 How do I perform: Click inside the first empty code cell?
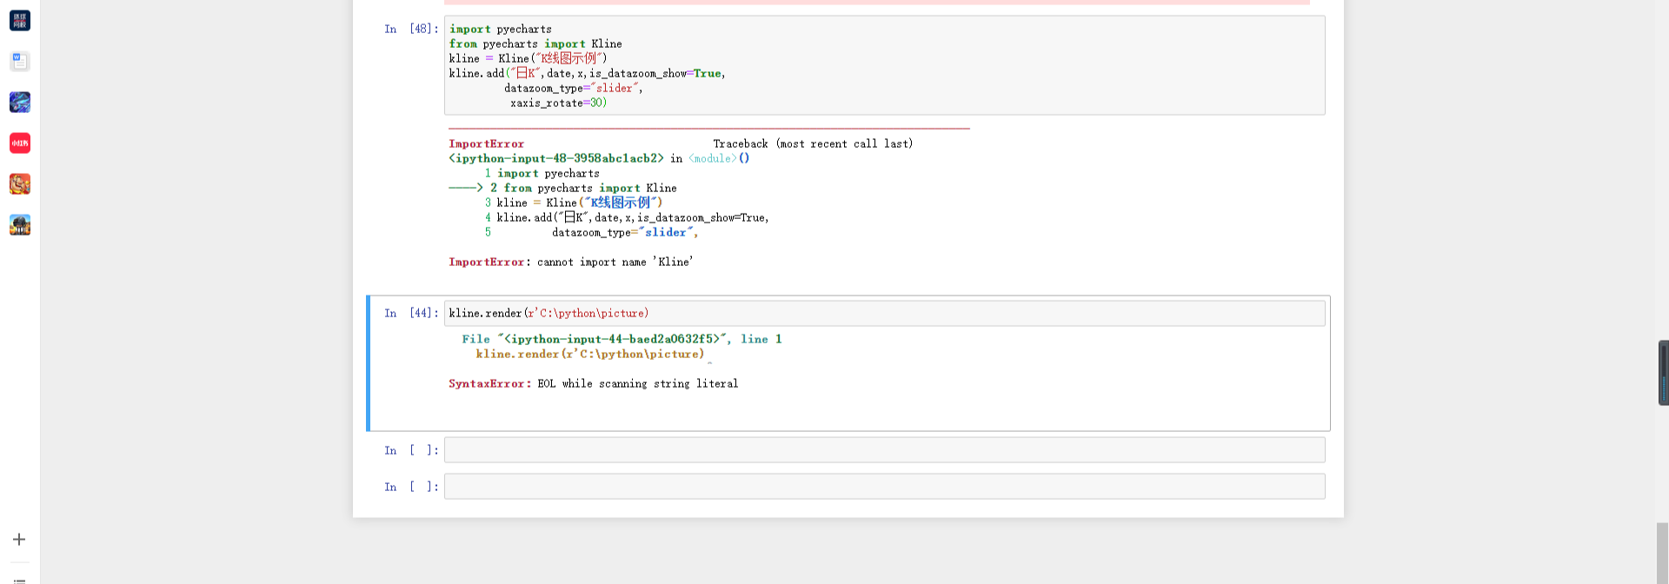coord(884,450)
